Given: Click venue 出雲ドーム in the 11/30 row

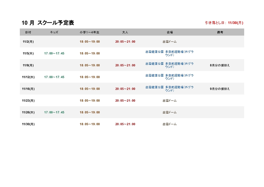Looking at the screenshot, I should tap(170, 124).
